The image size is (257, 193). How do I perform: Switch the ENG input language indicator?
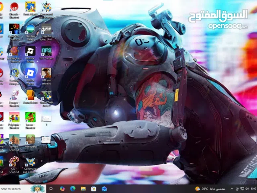pyautogui.click(x=253, y=189)
